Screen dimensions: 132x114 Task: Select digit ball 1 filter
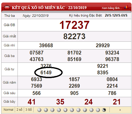click(46, 110)
